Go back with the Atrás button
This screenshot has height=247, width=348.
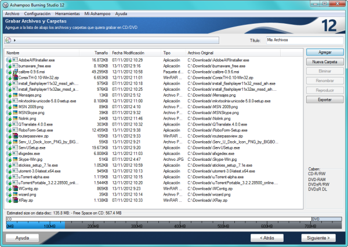click(267, 238)
